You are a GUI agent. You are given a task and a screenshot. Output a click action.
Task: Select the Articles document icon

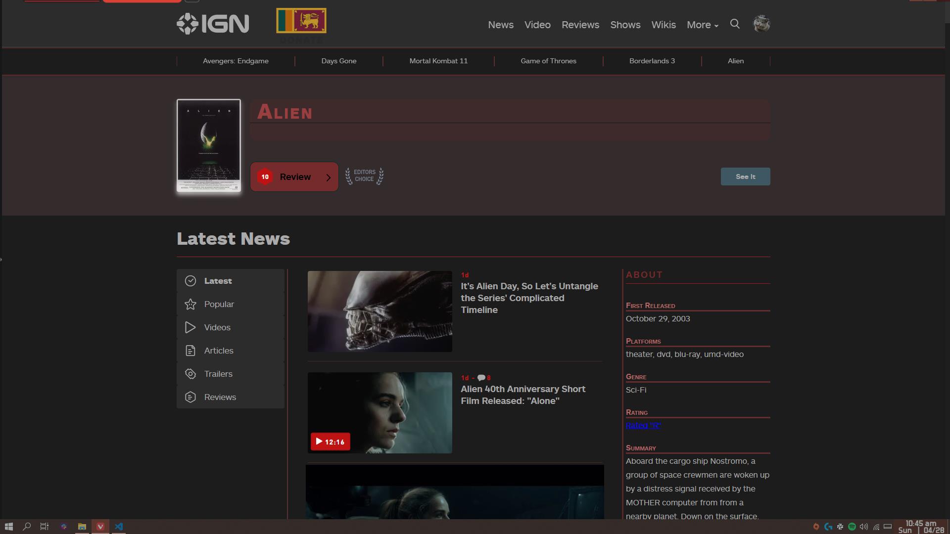(x=190, y=351)
